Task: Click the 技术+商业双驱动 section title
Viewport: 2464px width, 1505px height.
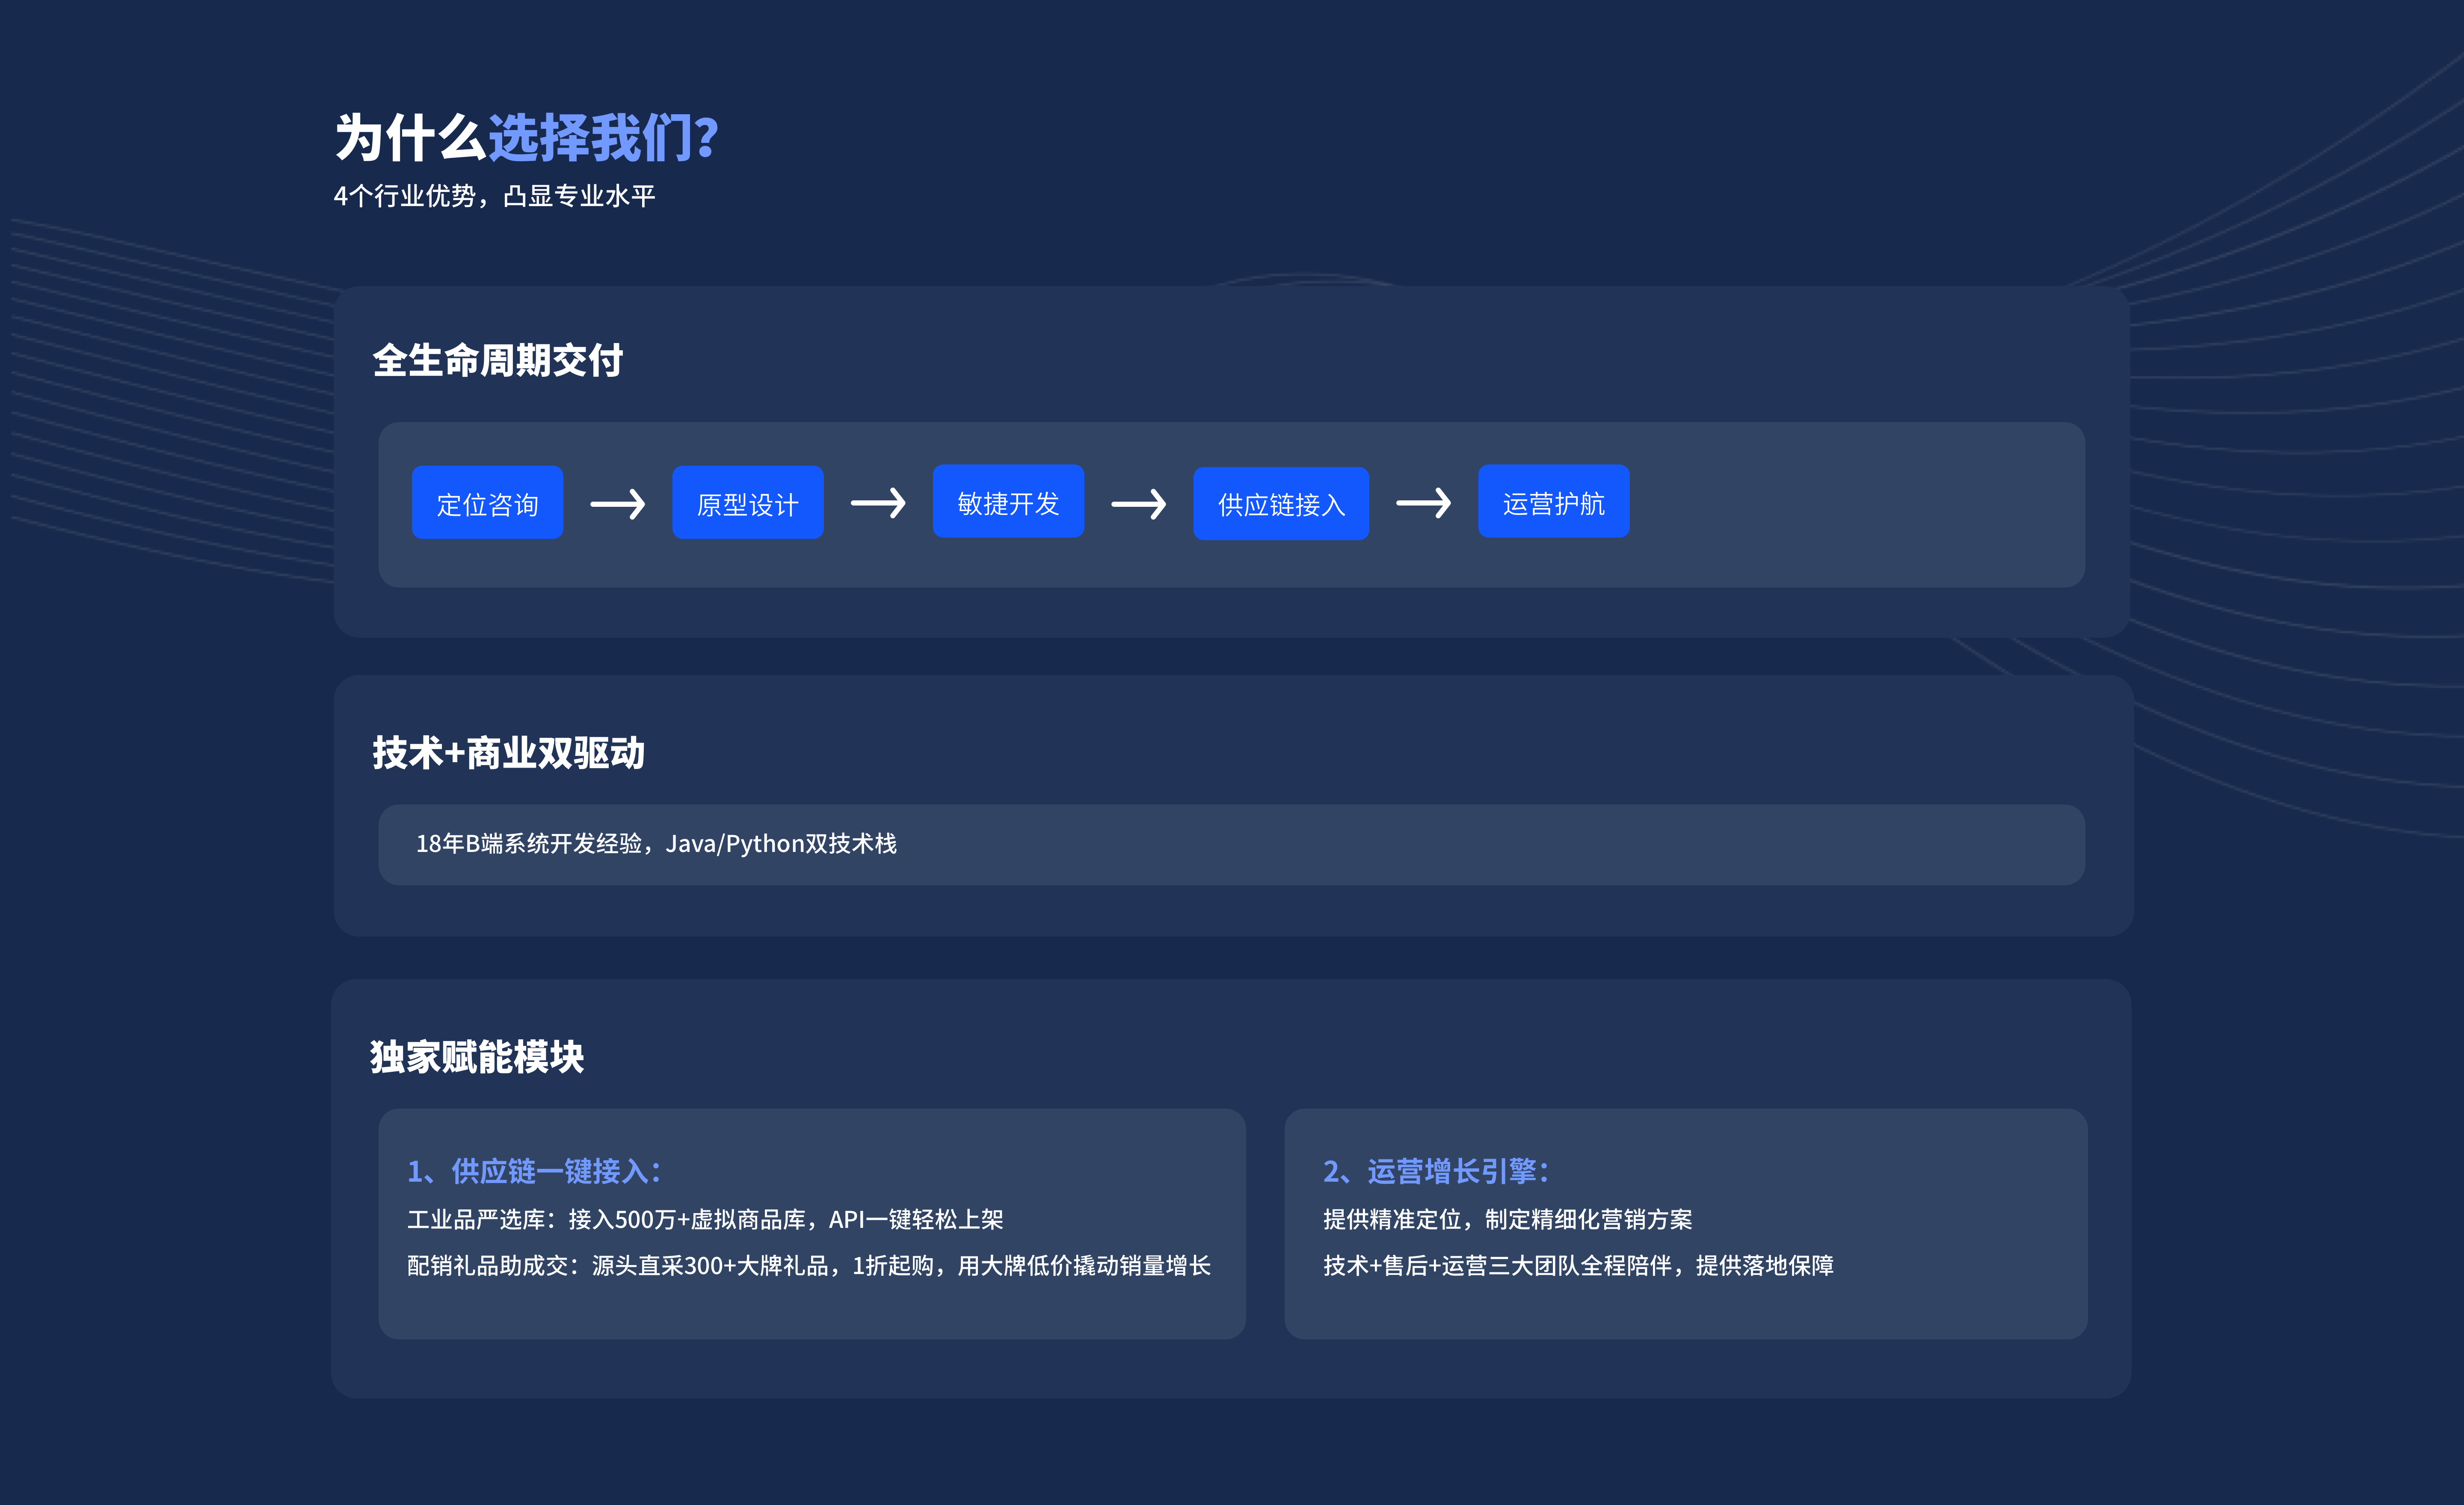Action: tap(508, 753)
